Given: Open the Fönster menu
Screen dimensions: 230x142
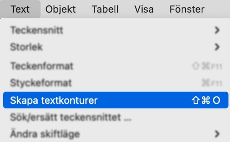Looking at the screenshot, I should [187, 9].
